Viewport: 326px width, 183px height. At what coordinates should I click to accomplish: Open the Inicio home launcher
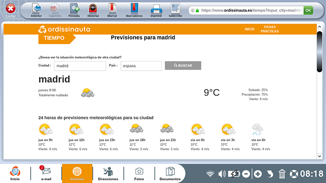(15, 173)
